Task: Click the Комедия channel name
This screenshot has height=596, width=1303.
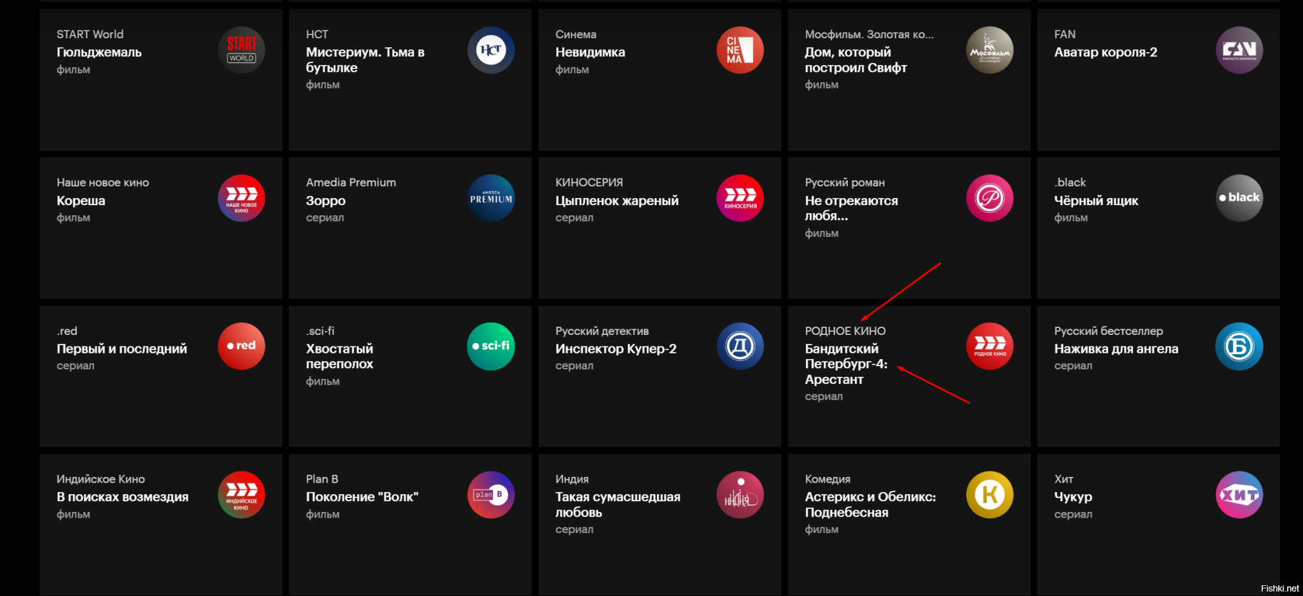Action: coord(828,479)
